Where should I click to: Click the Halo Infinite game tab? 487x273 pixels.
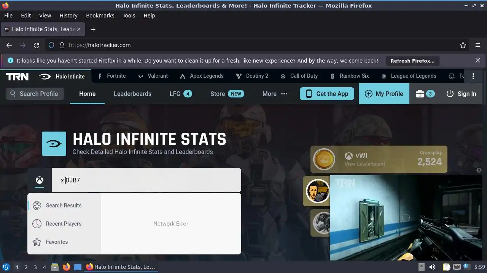coord(62,77)
